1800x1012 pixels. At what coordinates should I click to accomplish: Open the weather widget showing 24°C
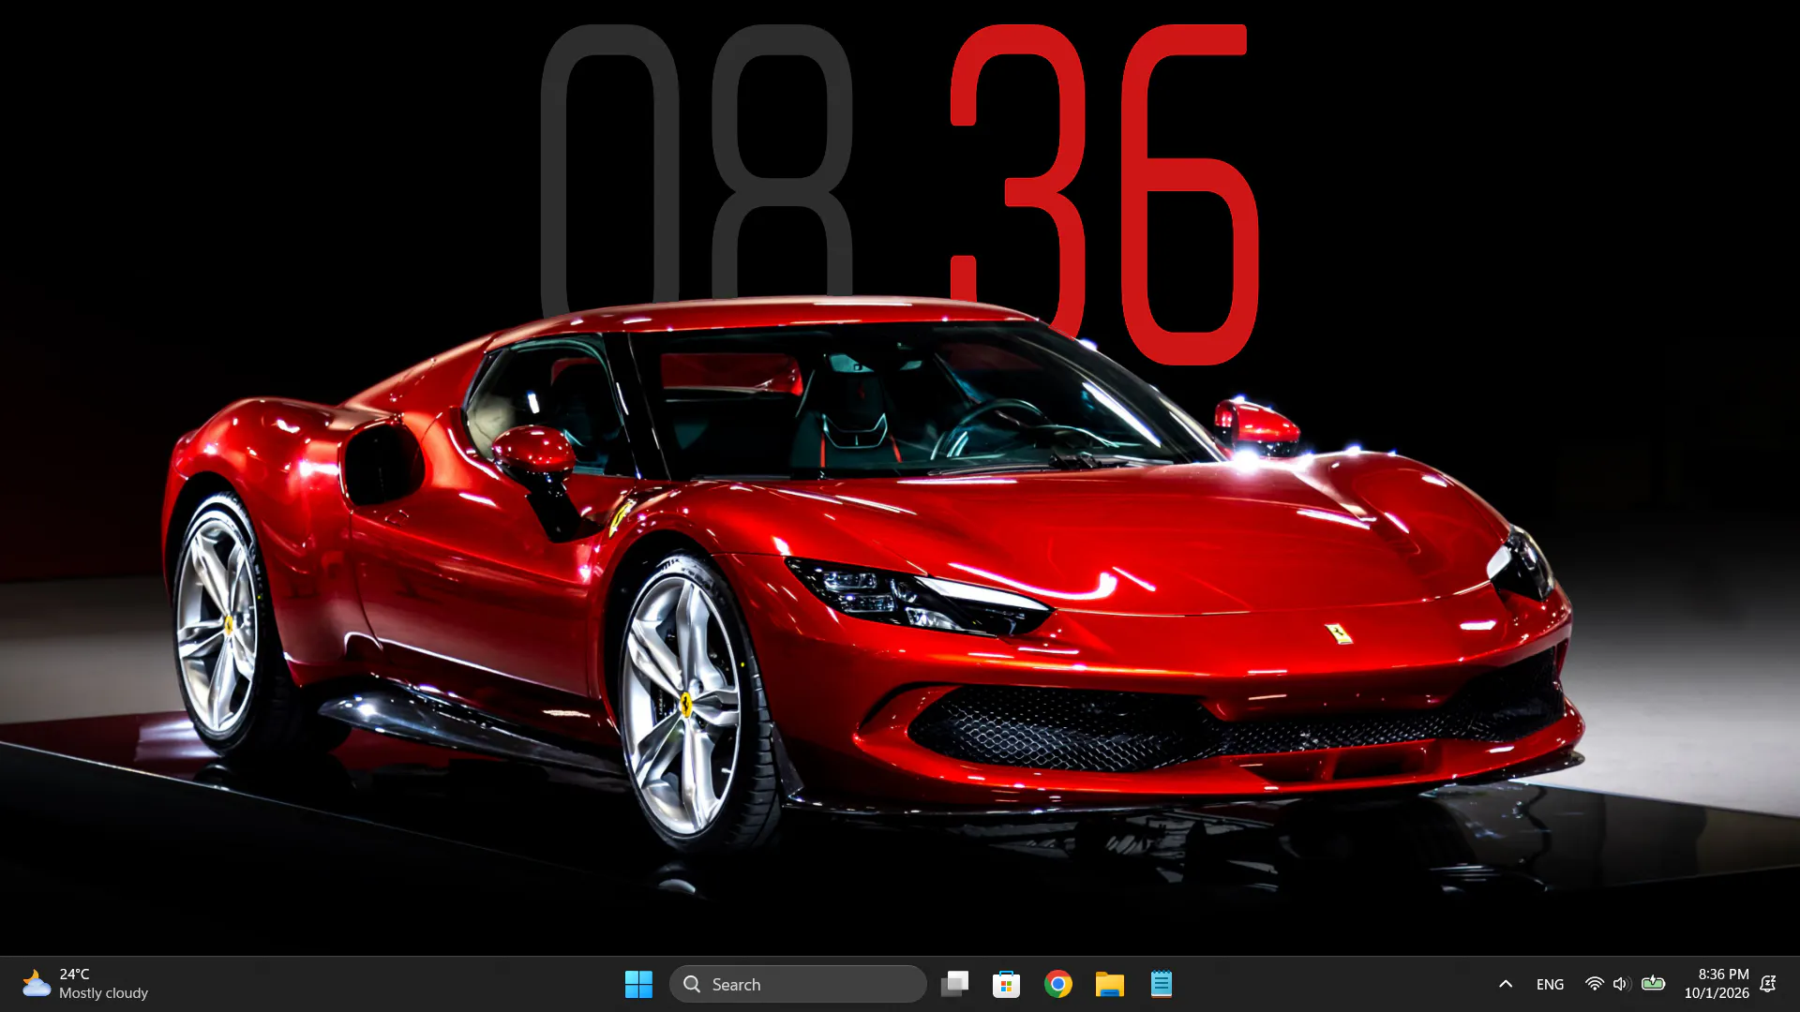[85, 984]
